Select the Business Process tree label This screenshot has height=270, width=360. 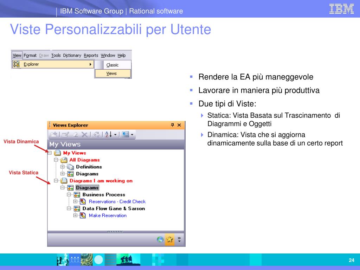(x=104, y=195)
